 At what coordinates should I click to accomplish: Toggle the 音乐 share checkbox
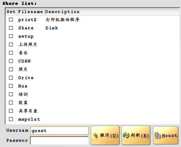(11, 53)
